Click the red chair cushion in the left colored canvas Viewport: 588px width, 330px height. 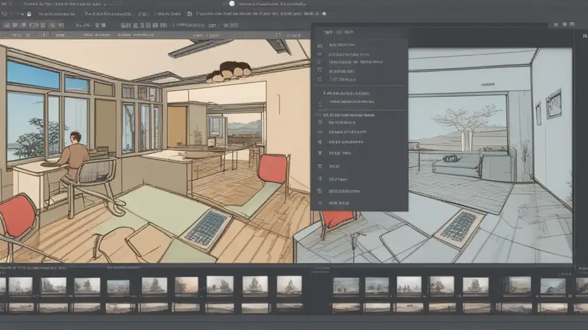tap(273, 168)
